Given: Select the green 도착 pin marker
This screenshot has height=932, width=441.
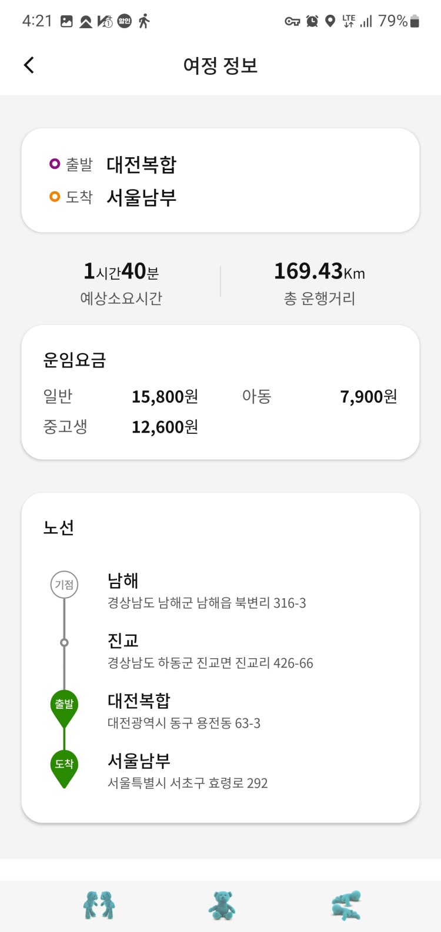Looking at the screenshot, I should click(64, 768).
